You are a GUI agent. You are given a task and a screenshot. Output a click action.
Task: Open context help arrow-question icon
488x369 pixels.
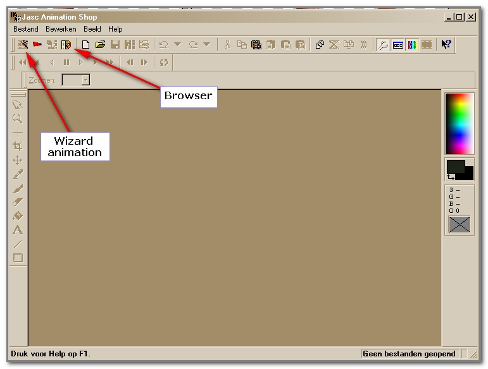point(446,44)
